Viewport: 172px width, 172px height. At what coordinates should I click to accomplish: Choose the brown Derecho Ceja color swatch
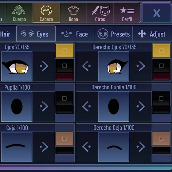161,139
